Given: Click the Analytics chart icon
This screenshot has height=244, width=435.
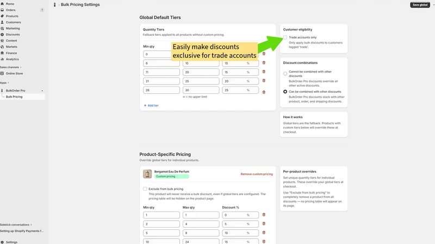Looking at the screenshot, I should coord(2,59).
